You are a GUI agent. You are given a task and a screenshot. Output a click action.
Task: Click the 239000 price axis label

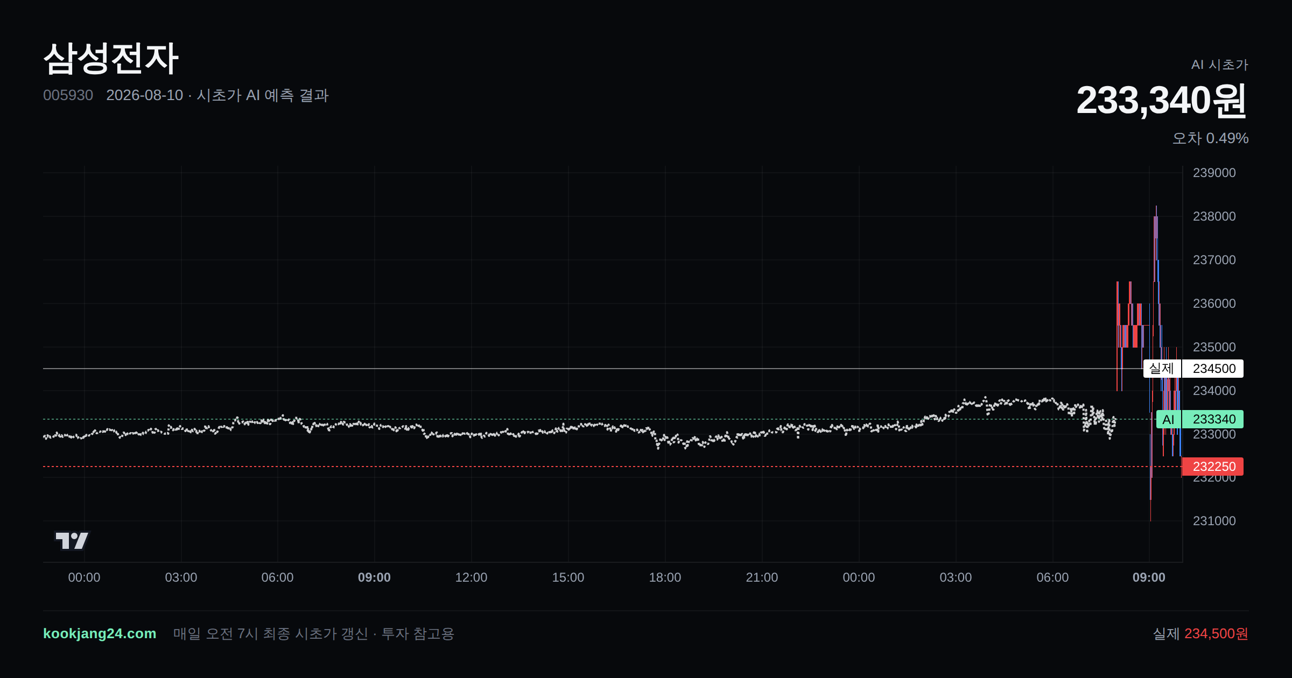pyautogui.click(x=1214, y=173)
